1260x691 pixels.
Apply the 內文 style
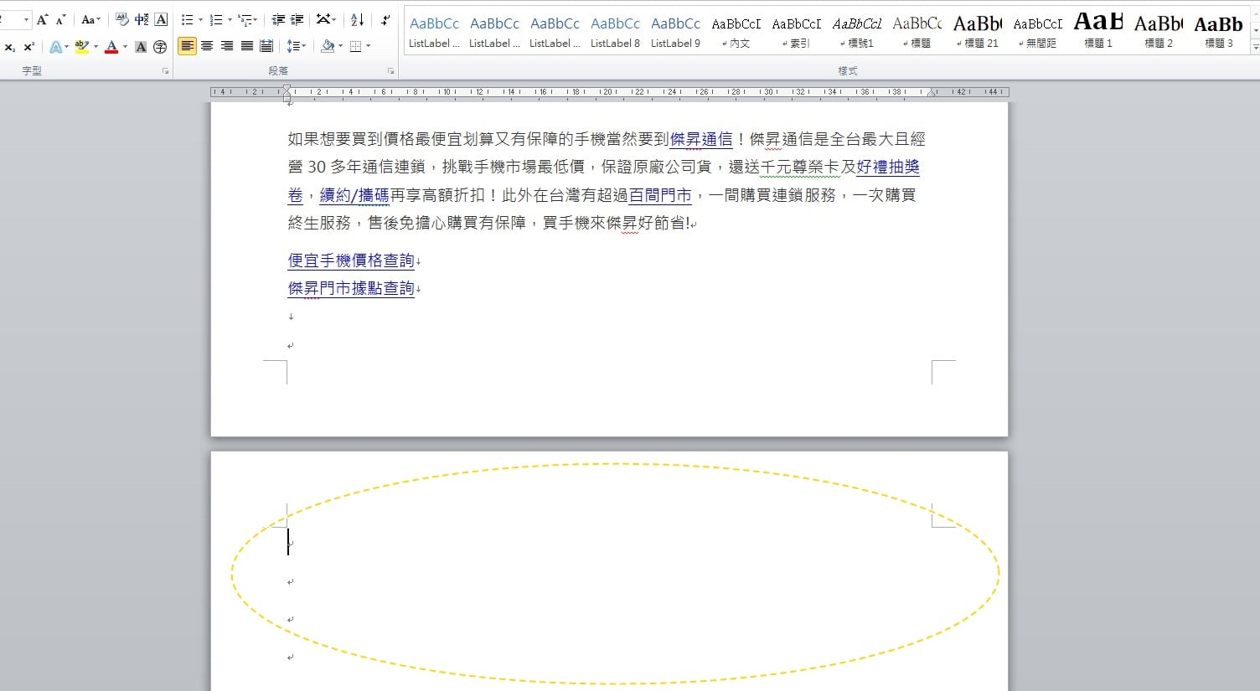[x=736, y=32]
